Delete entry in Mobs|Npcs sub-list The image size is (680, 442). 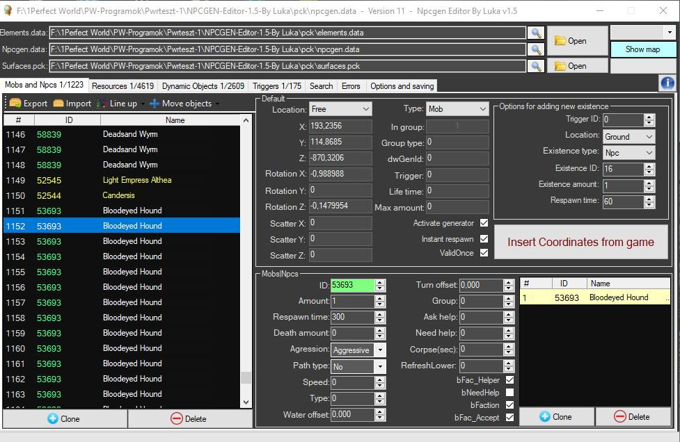633,417
